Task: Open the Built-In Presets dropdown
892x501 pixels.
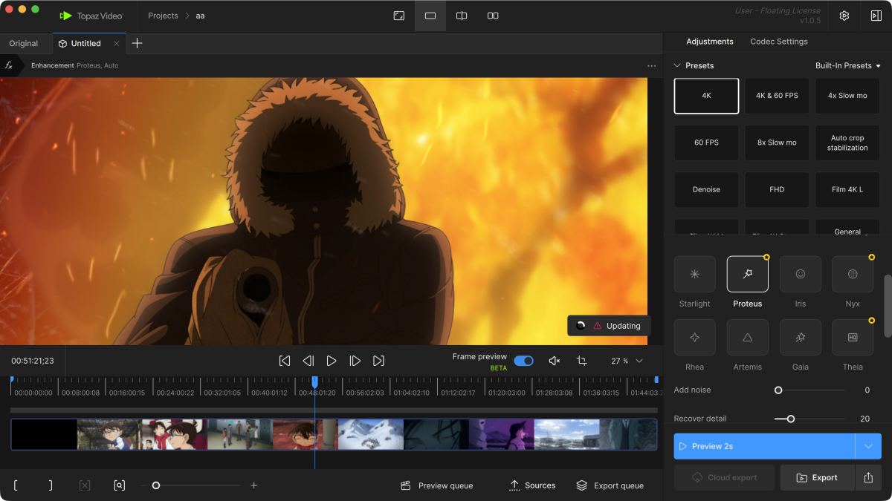Action: pos(847,65)
